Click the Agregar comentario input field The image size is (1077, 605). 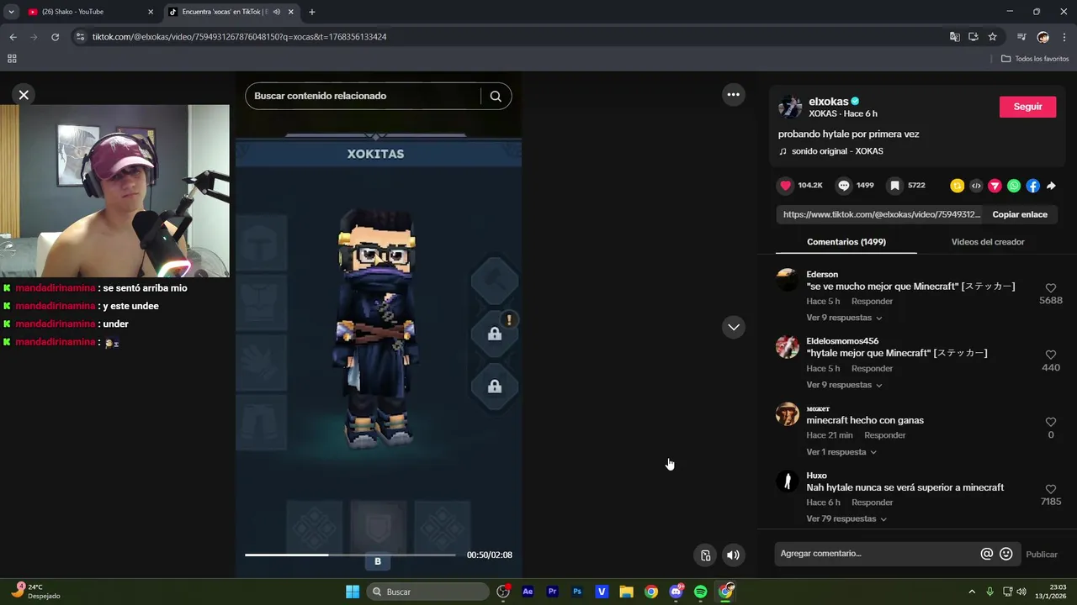[x=875, y=554]
